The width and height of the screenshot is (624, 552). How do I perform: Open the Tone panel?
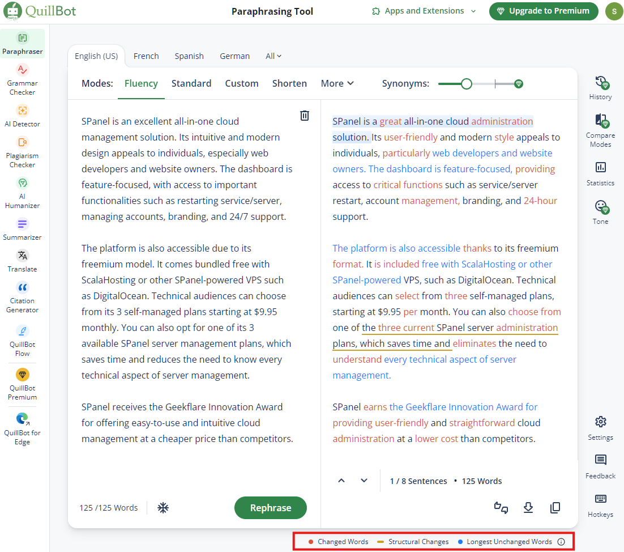(601, 213)
